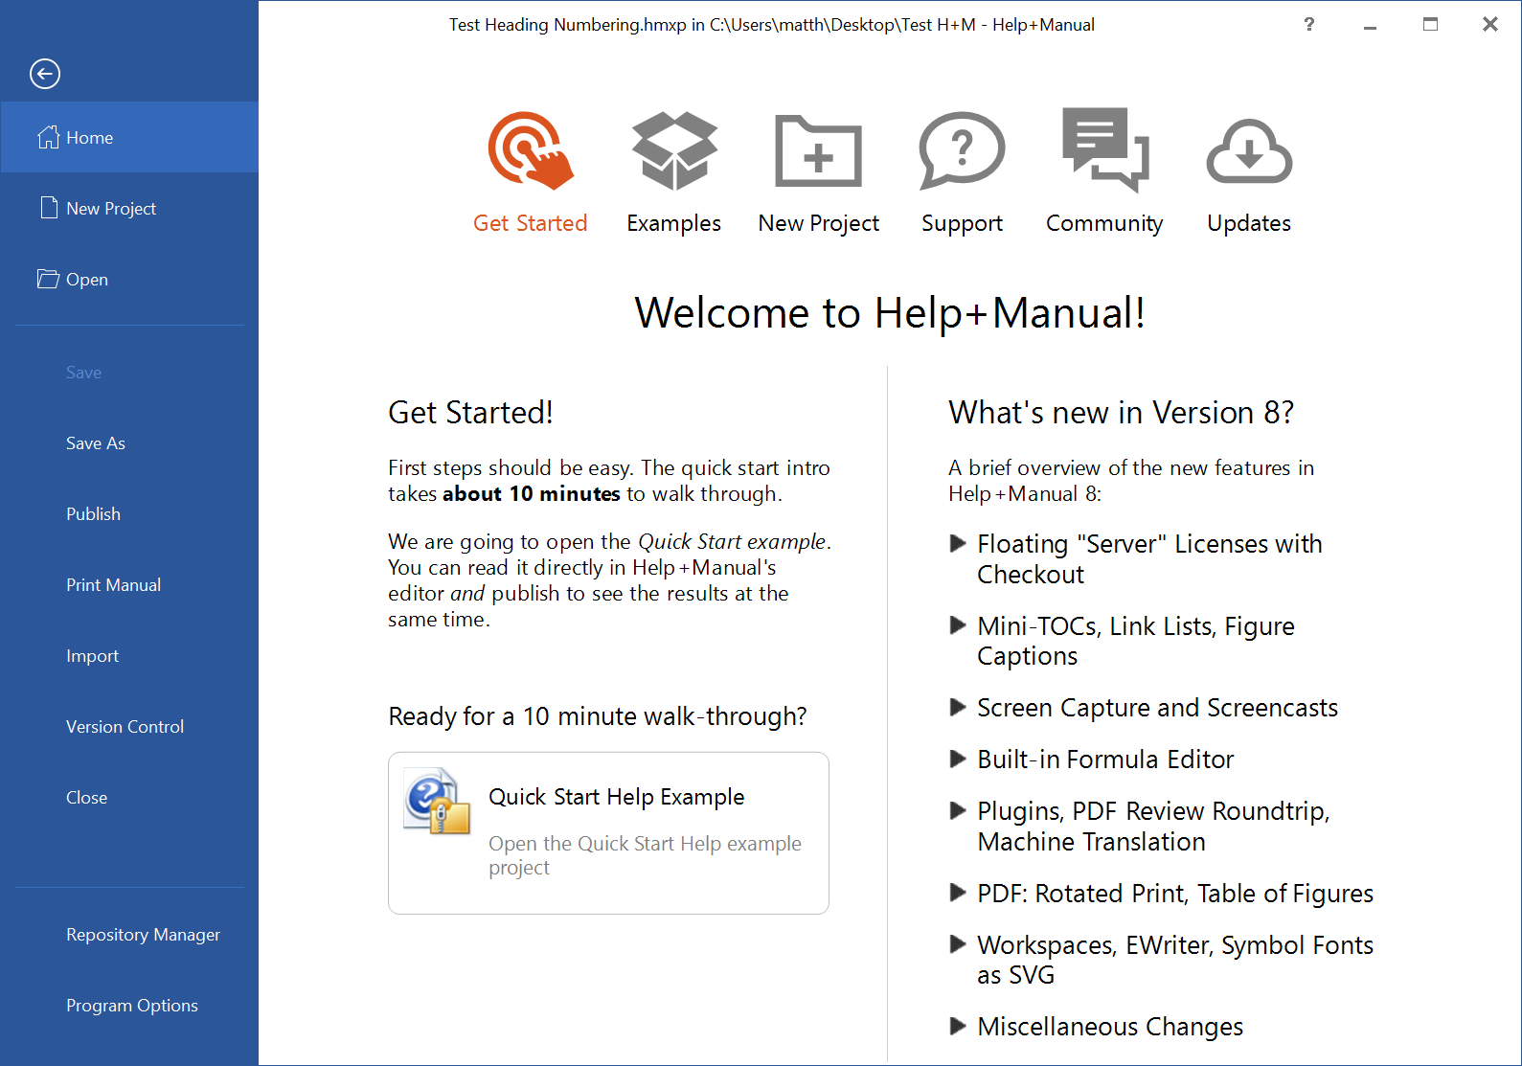The height and width of the screenshot is (1066, 1522).
Task: Click the Updates label
Action: (1249, 223)
